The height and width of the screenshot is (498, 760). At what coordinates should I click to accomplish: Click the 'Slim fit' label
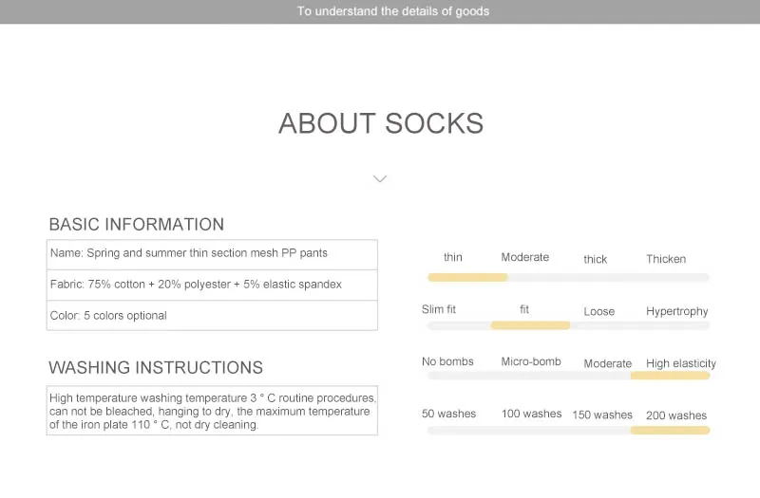439,309
